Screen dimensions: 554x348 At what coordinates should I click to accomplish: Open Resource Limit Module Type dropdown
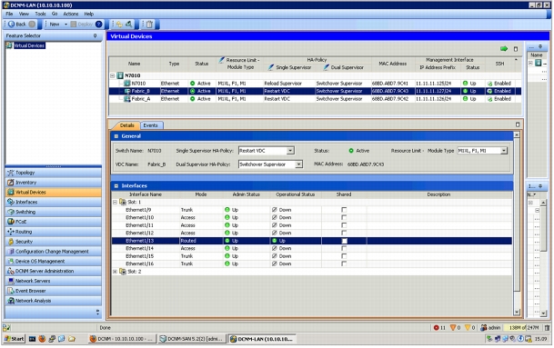pos(504,151)
